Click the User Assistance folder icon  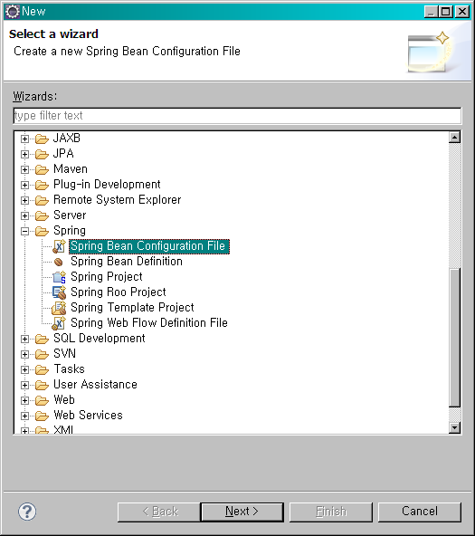coord(42,385)
